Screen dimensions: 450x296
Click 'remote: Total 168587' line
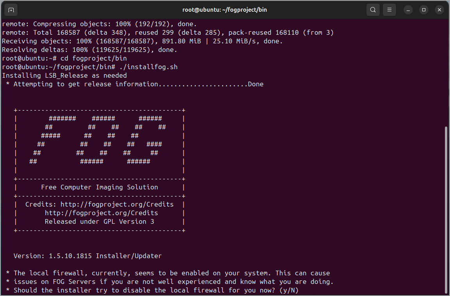pos(168,33)
